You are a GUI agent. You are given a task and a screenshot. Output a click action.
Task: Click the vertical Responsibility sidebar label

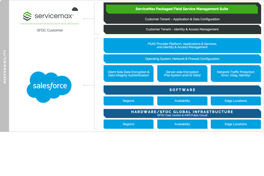click(x=5, y=66)
